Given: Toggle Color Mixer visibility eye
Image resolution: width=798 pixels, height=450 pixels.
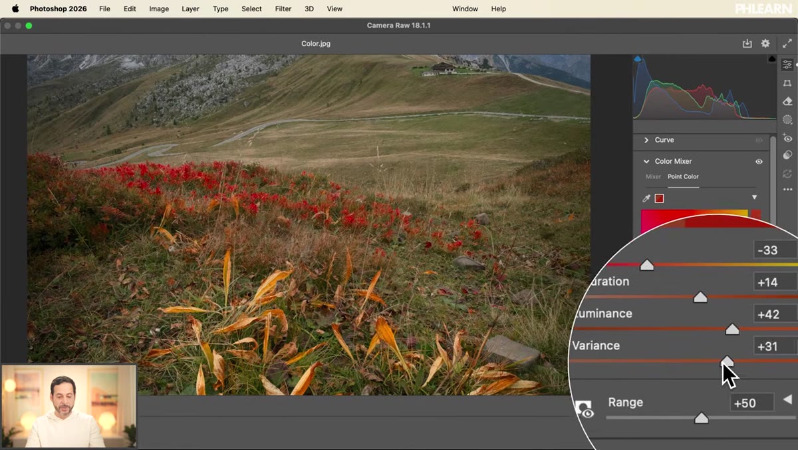Looking at the screenshot, I should (759, 162).
